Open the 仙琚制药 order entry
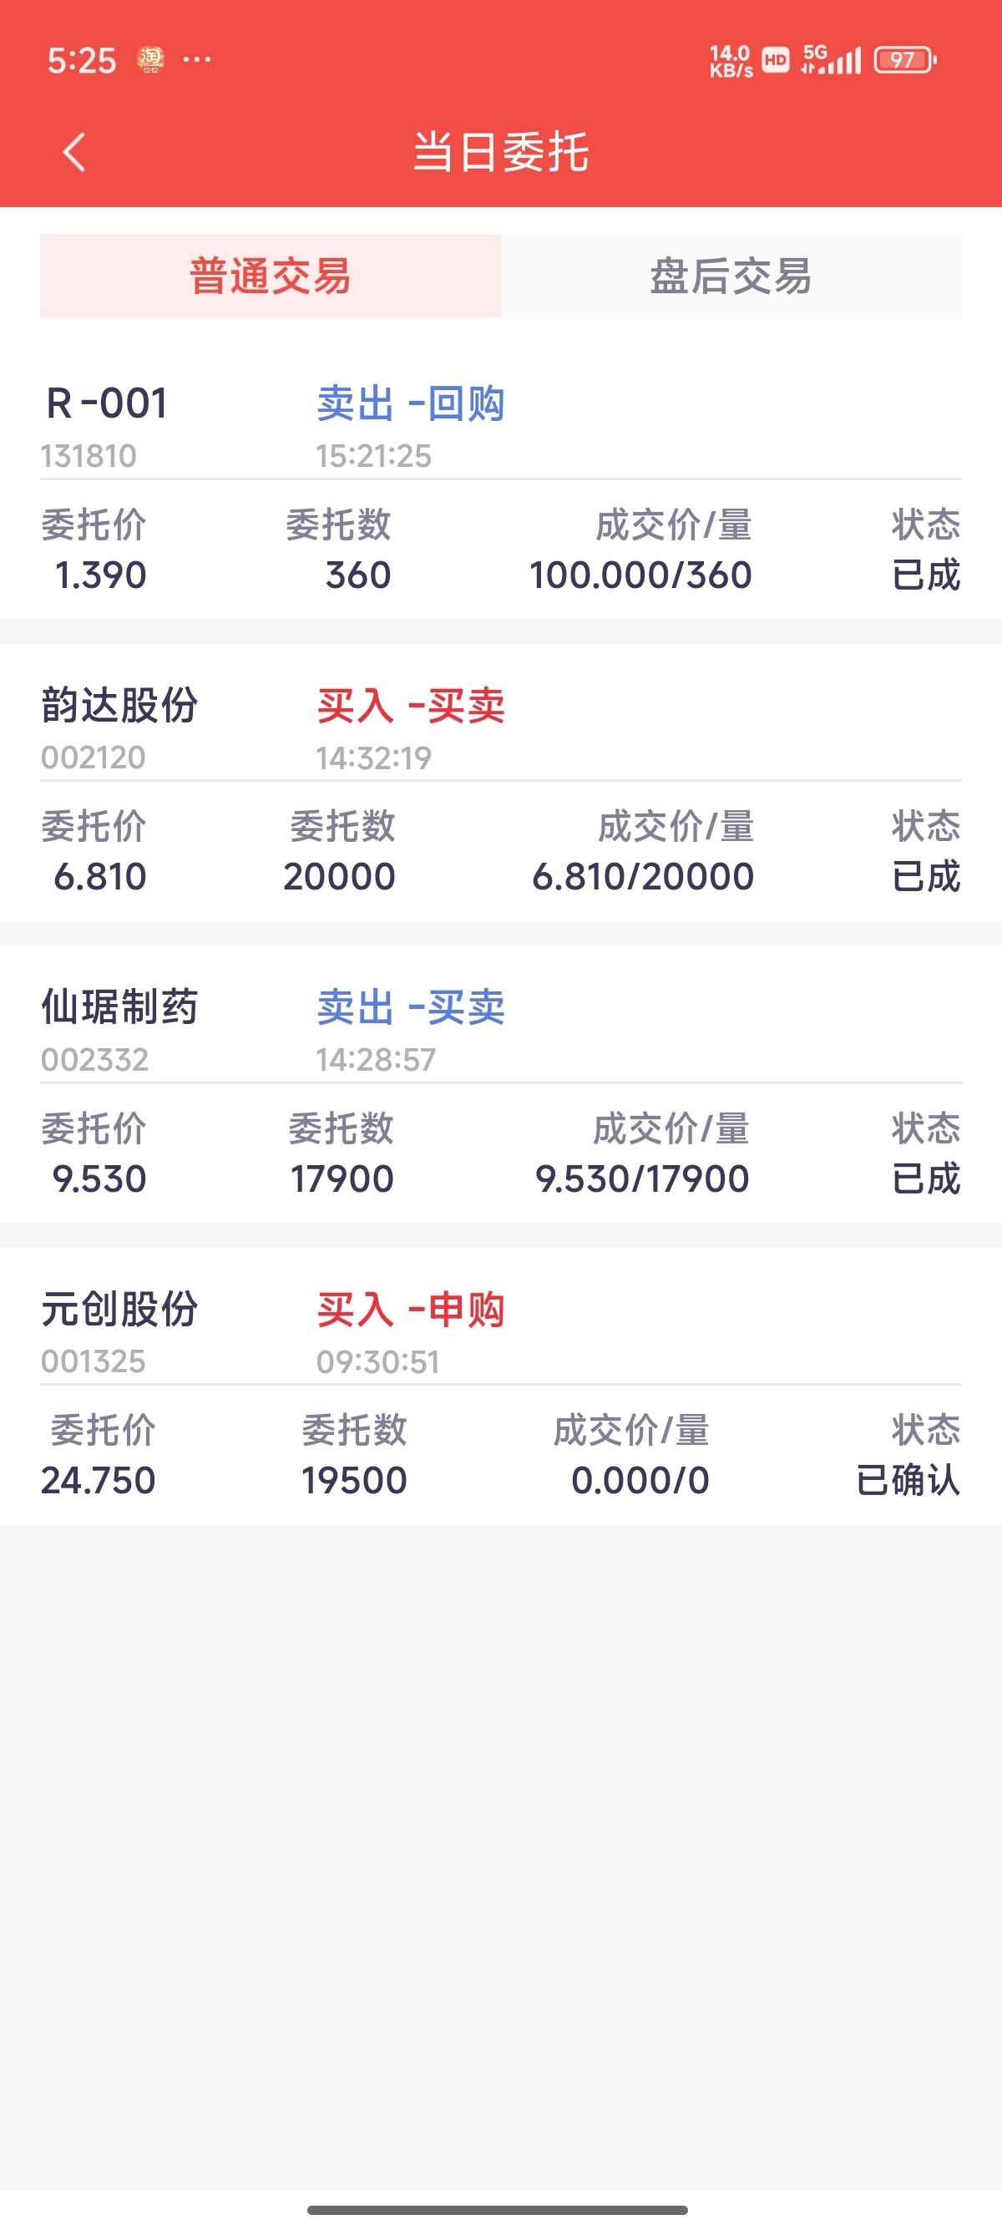 120,1007
